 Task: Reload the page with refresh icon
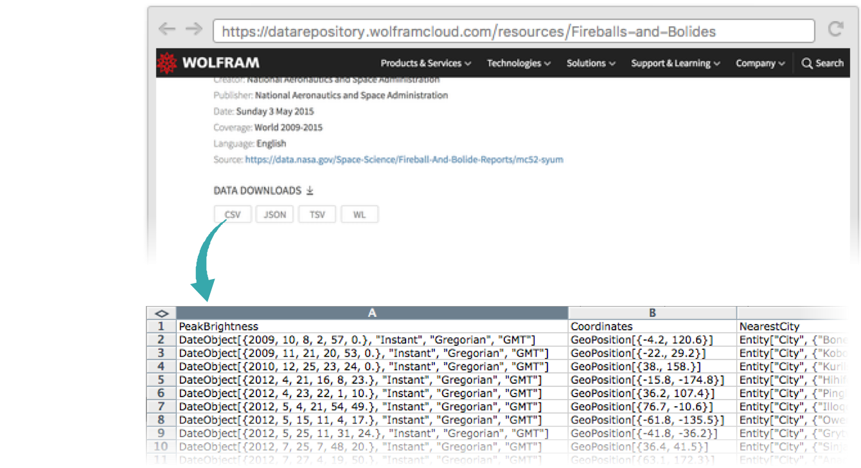tap(835, 30)
